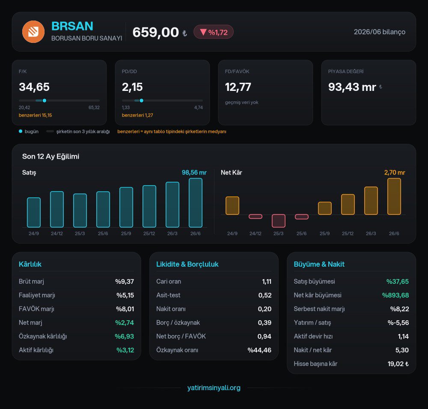Click the PD/DD benzerleri 1,27 text
The image size is (428, 409).
point(137,115)
